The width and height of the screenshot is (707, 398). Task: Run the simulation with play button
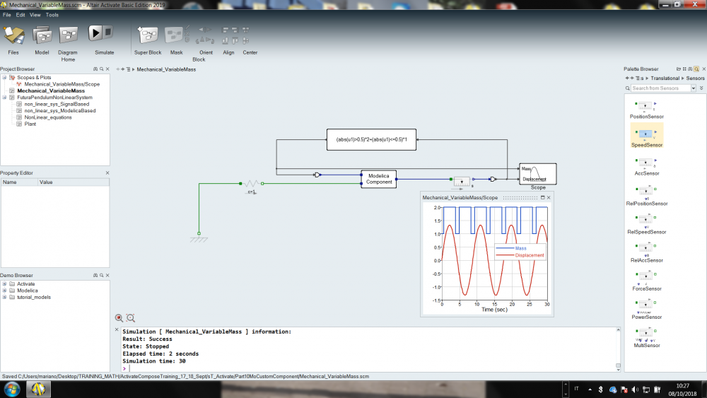click(x=95, y=33)
